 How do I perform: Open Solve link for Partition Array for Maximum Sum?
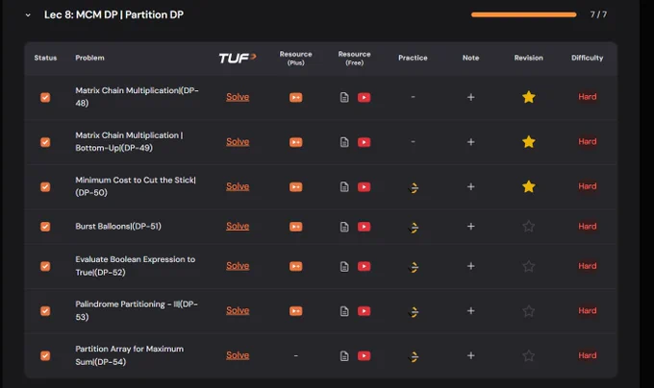pos(238,355)
